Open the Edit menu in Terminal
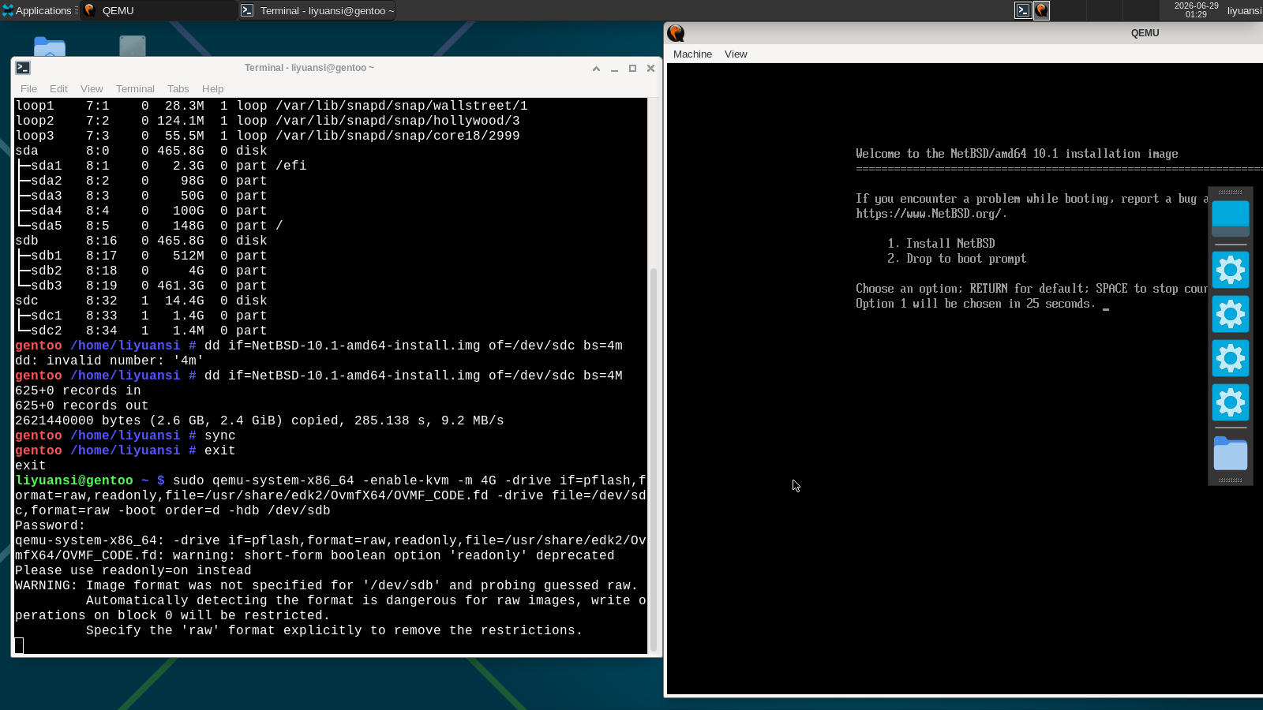The image size is (1263, 710). click(58, 89)
